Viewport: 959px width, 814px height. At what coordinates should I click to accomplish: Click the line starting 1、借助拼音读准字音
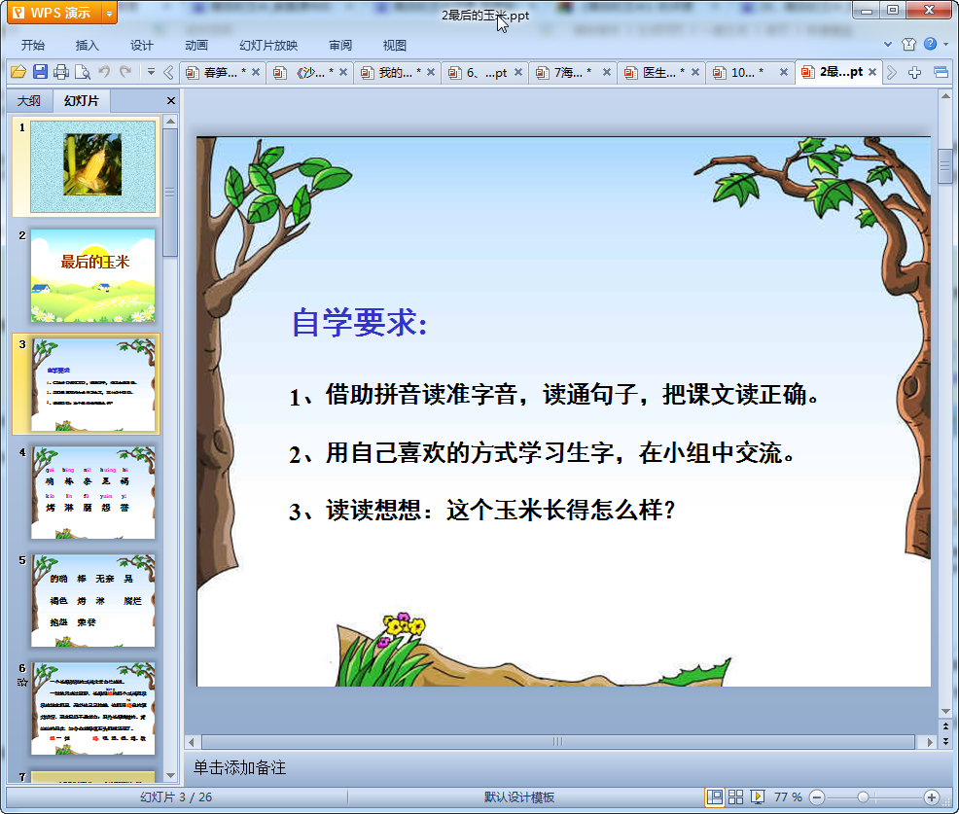click(554, 395)
